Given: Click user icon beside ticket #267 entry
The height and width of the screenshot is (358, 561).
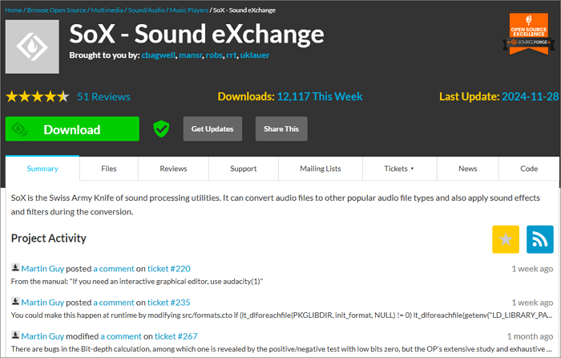Looking at the screenshot, I should (x=15, y=335).
